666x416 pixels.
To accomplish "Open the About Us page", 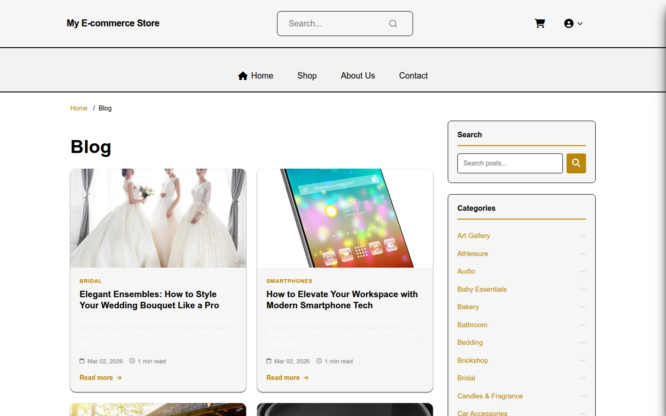I will pyautogui.click(x=358, y=76).
